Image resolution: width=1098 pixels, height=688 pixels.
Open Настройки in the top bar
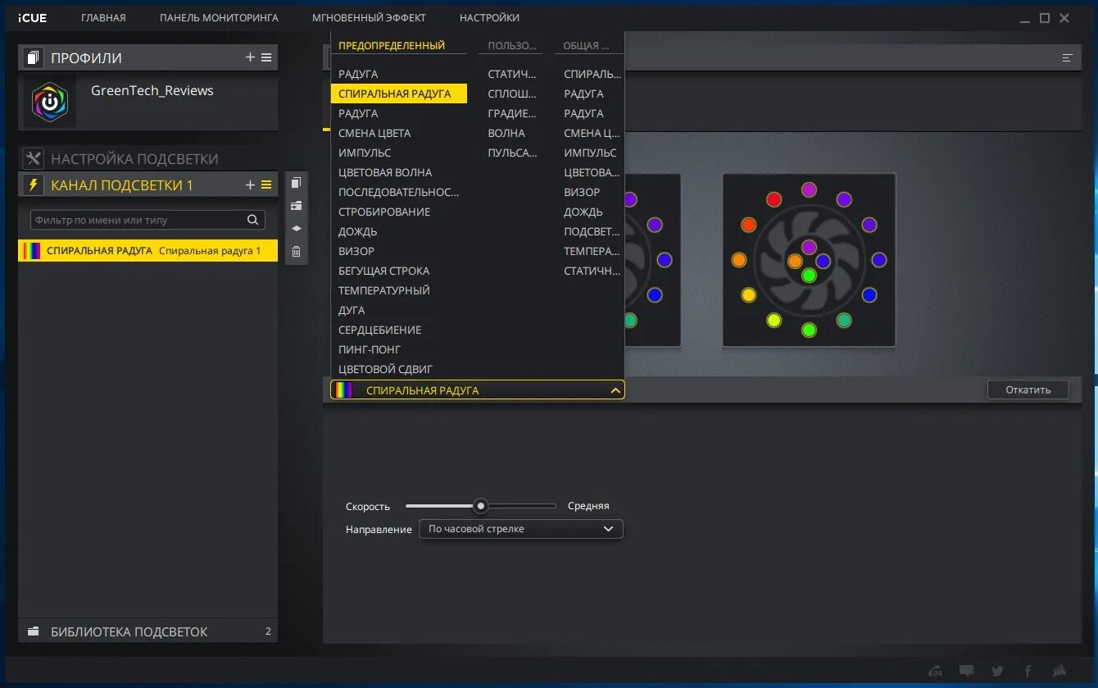pyautogui.click(x=489, y=17)
